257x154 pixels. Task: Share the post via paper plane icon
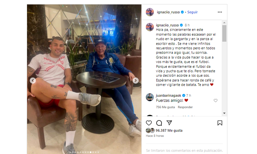pos(169,123)
